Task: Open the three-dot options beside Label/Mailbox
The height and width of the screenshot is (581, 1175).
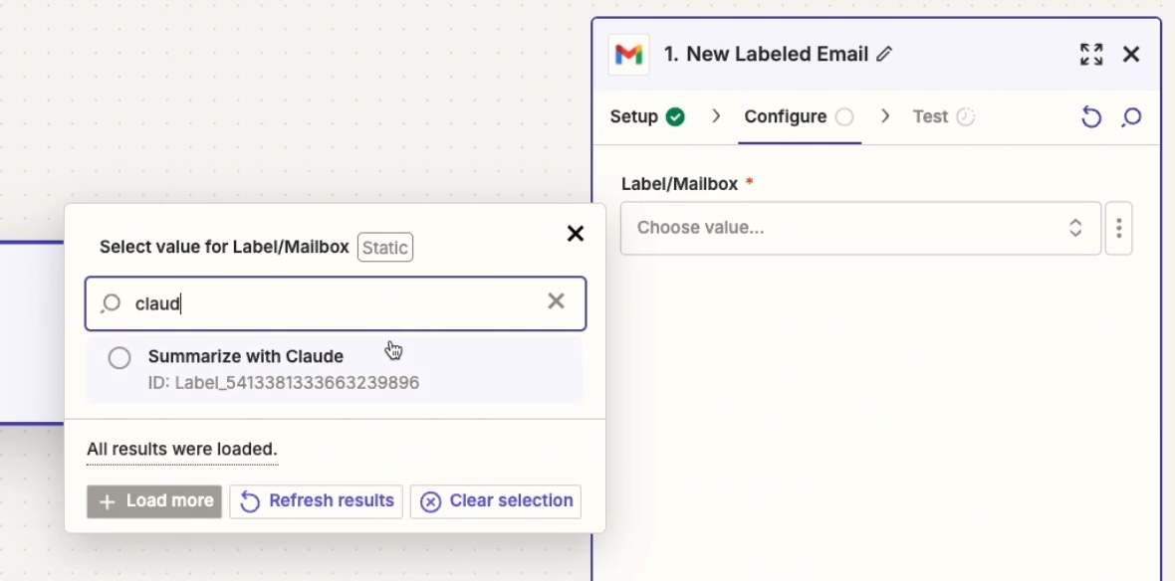Action: tap(1118, 228)
